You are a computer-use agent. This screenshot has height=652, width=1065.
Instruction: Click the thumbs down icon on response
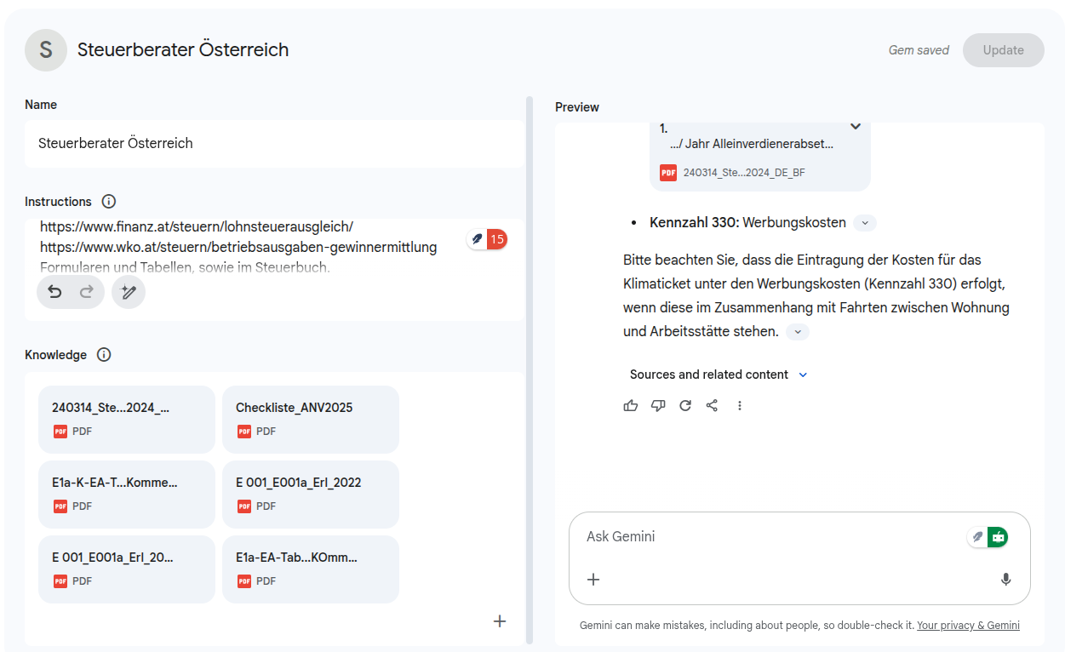pos(658,406)
